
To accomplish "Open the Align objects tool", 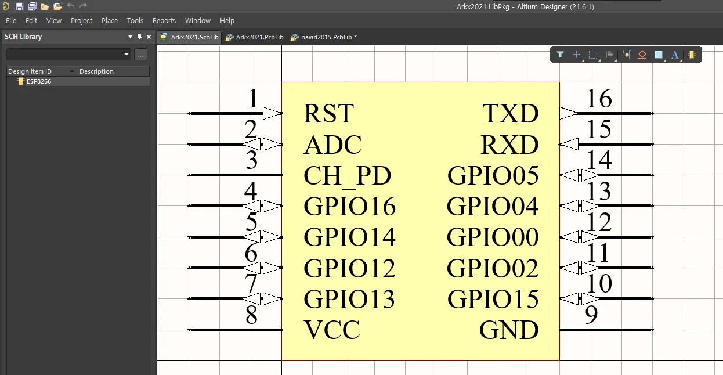I will click(609, 55).
